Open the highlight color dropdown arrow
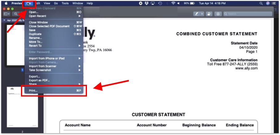Image resolution: width=280 pixels, height=135 pixels. point(202,14)
